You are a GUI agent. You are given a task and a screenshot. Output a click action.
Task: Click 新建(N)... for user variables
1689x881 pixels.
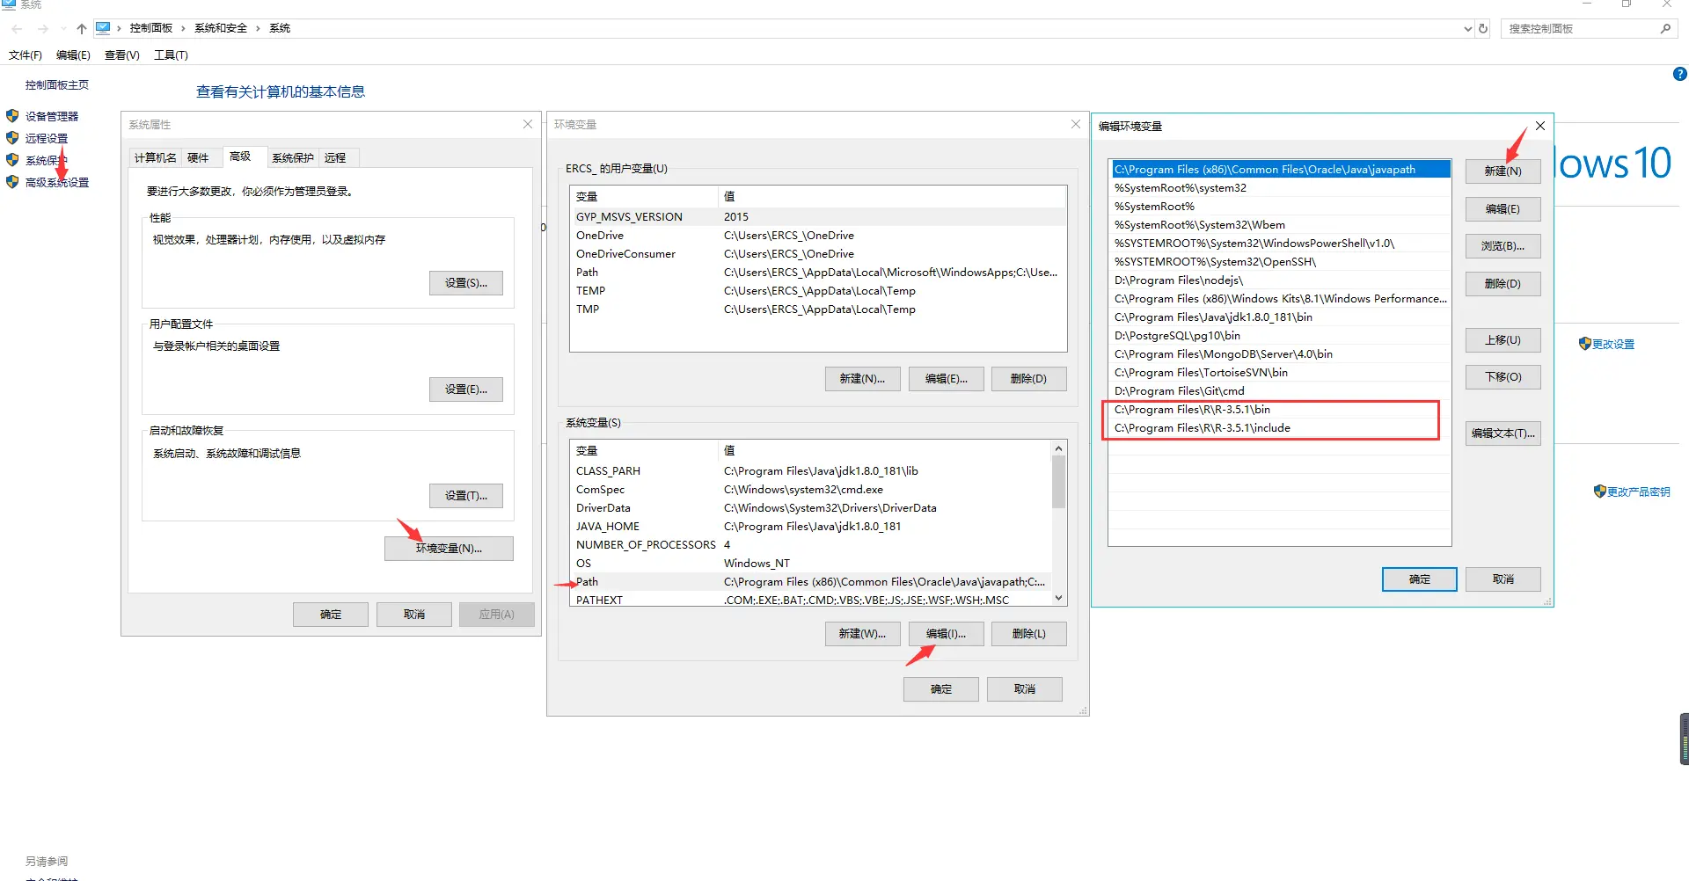click(862, 379)
